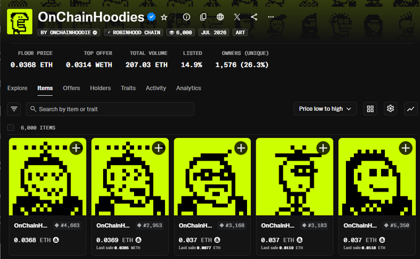Focus the Search by item or trait field
This screenshot has width=420, height=259.
(x=110, y=109)
